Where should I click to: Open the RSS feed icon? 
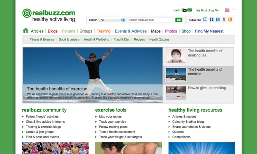230,20
